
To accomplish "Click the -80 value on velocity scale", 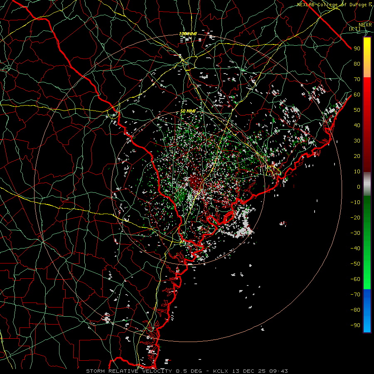I will pyautogui.click(x=355, y=310).
